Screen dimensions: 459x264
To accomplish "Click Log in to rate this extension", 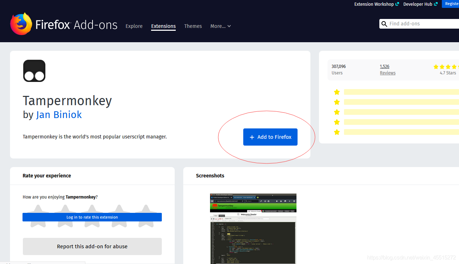I will tap(92, 217).
